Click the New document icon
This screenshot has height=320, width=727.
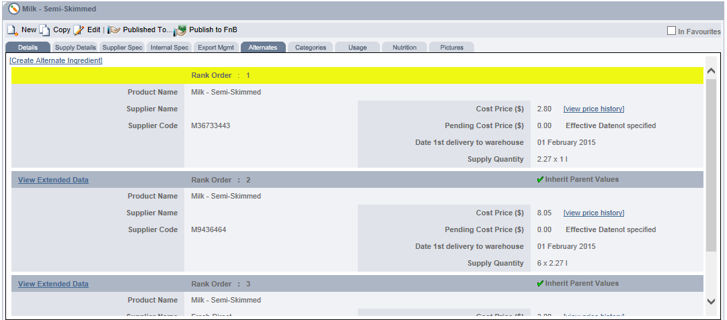point(13,30)
